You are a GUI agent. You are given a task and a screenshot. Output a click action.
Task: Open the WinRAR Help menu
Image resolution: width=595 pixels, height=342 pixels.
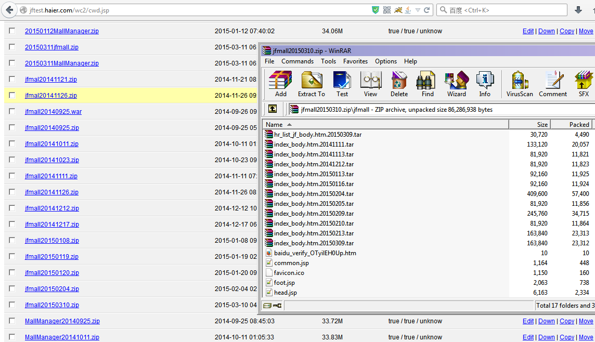point(410,61)
